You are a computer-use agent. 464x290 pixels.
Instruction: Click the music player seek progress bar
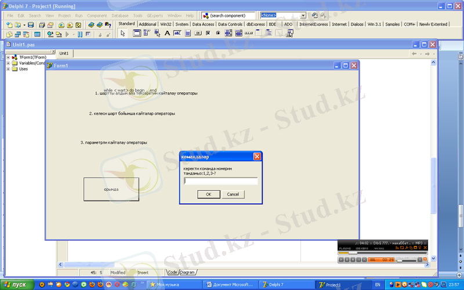[382, 253]
